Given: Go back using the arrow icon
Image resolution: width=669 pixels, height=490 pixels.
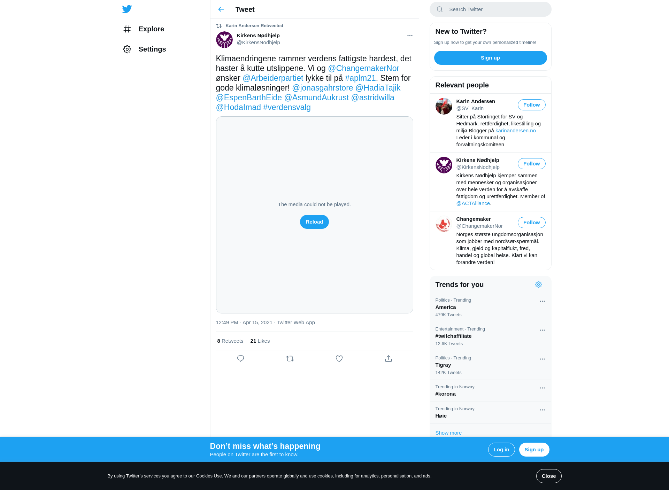Looking at the screenshot, I should pyautogui.click(x=221, y=9).
